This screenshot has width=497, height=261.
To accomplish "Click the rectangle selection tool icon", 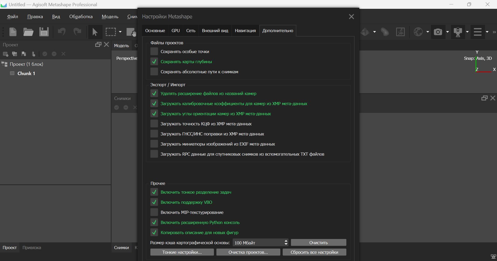I will pyautogui.click(x=111, y=32).
